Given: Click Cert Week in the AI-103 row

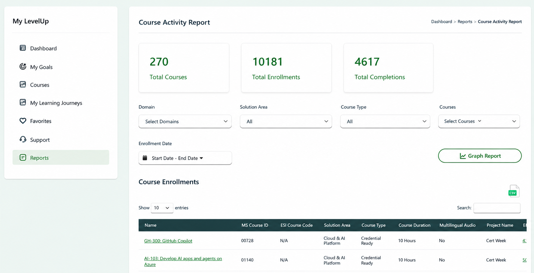Looking at the screenshot, I should [x=496, y=260].
